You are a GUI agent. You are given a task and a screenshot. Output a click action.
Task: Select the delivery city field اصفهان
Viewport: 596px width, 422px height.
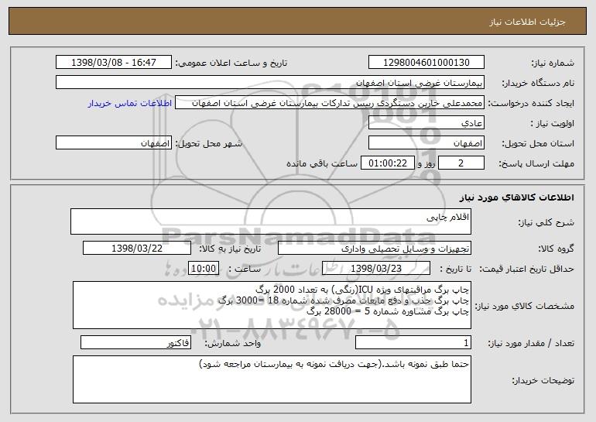click(x=114, y=143)
